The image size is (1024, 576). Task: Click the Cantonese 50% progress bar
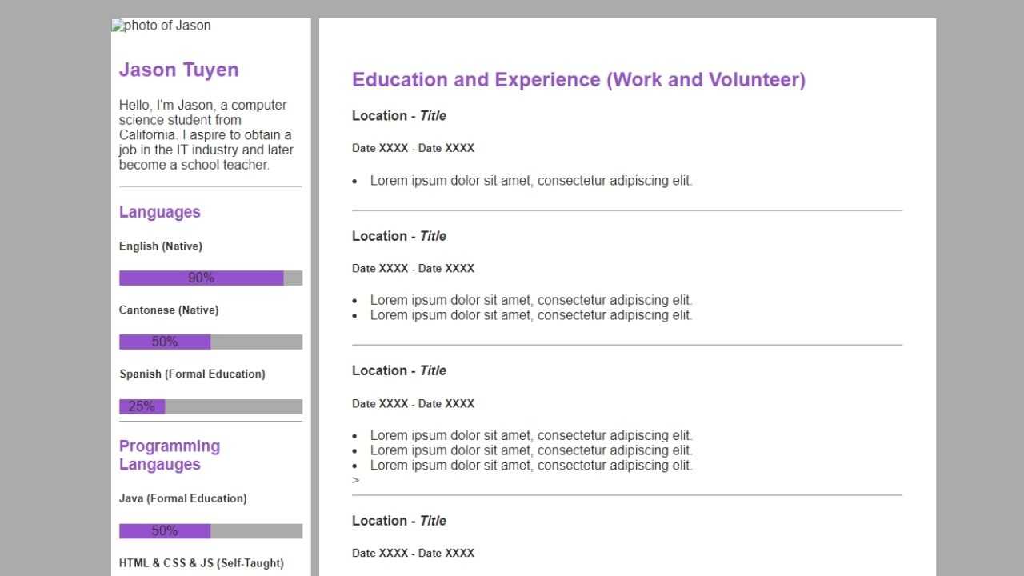click(211, 342)
